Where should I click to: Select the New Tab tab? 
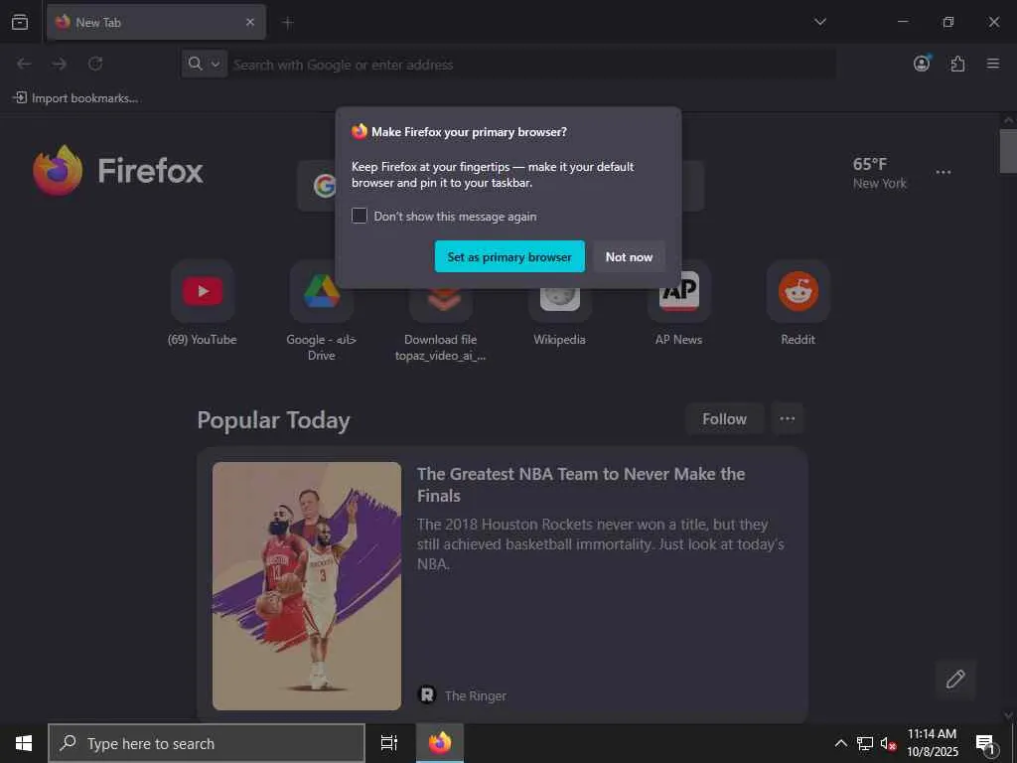click(156, 22)
